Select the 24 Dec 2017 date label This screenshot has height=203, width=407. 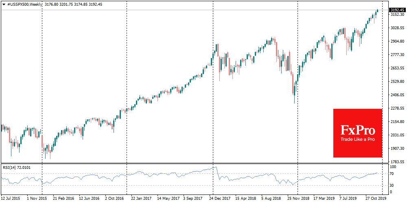[220, 199]
